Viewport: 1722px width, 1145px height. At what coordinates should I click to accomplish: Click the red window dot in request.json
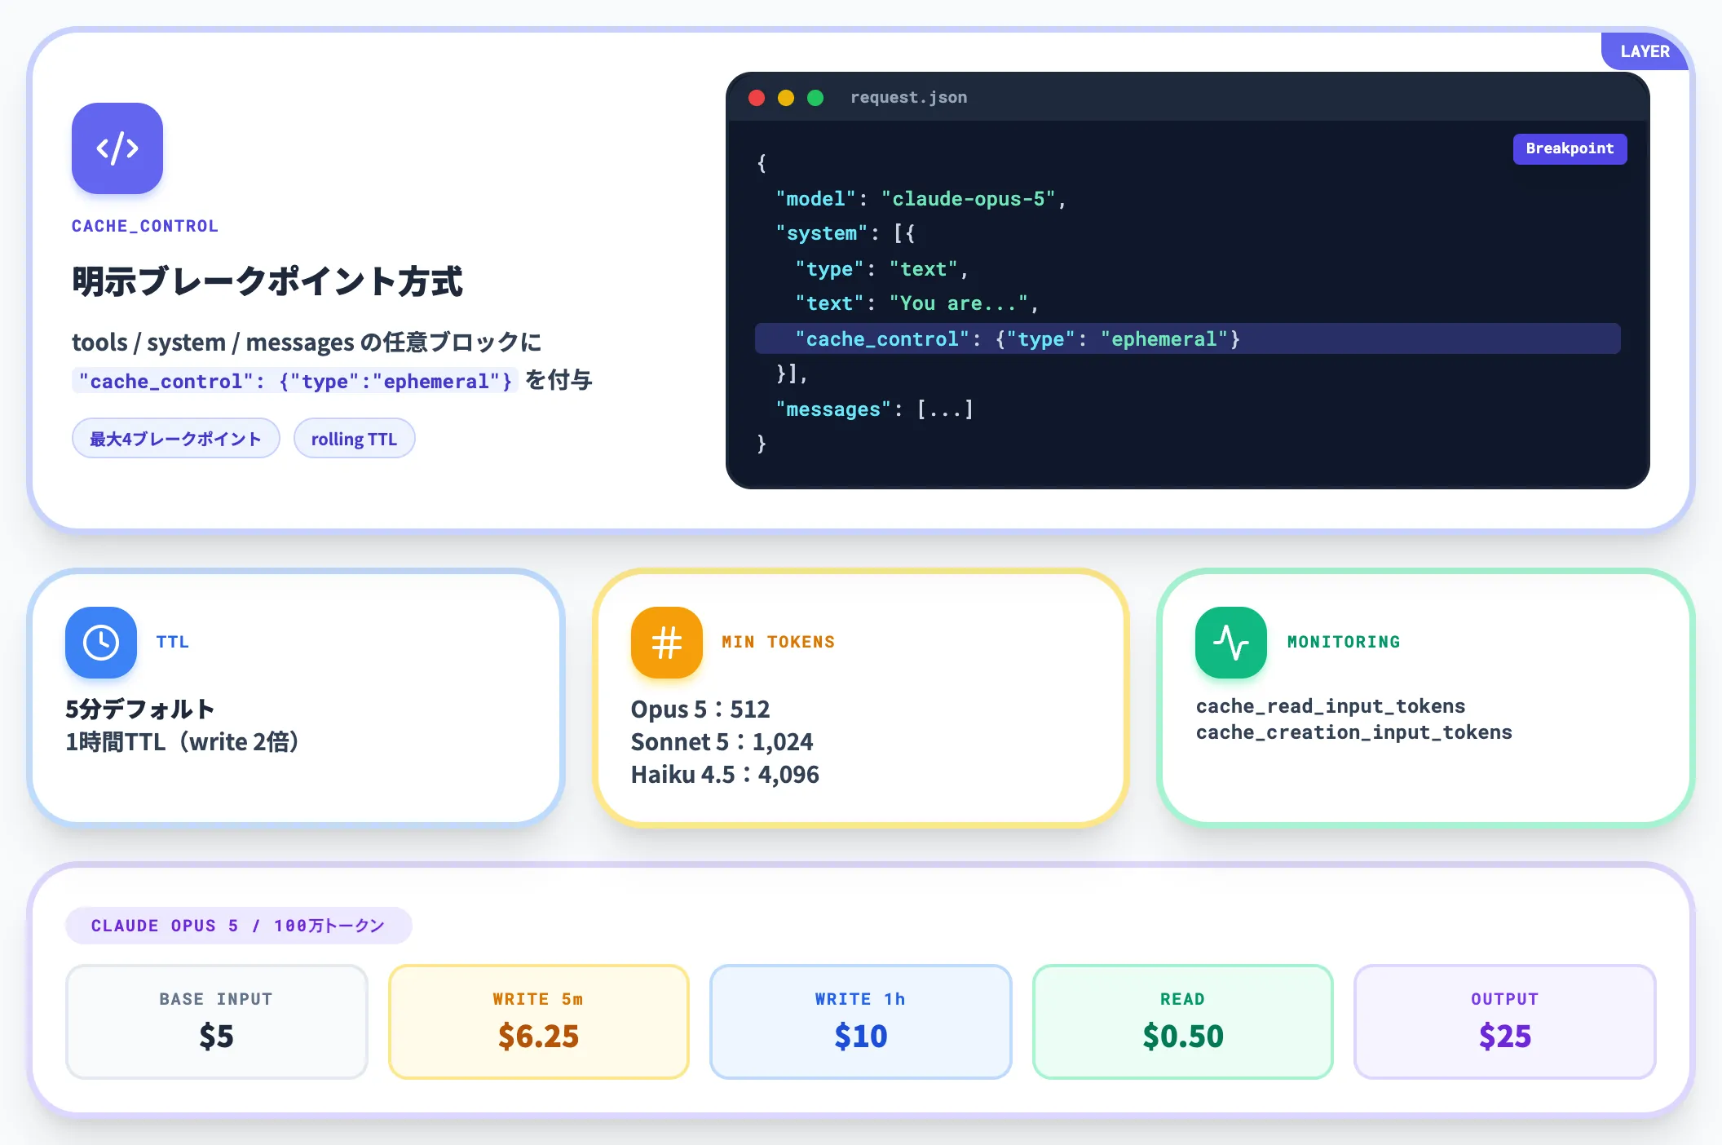click(757, 98)
